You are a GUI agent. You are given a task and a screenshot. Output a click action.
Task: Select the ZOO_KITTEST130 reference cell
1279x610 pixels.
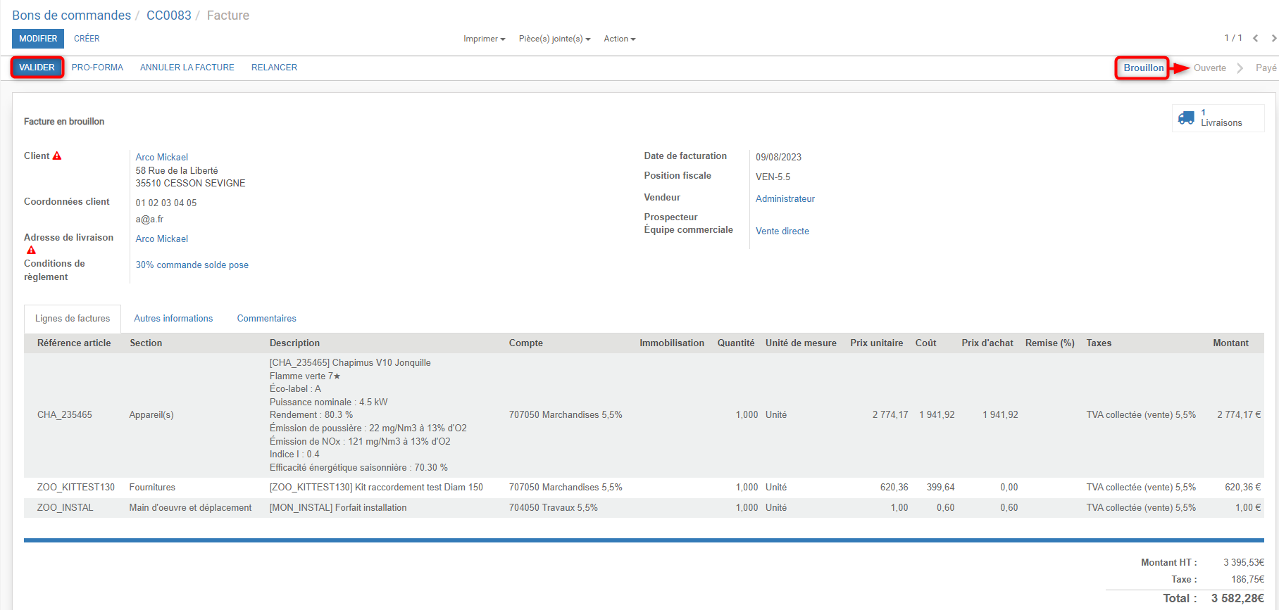[x=76, y=488]
